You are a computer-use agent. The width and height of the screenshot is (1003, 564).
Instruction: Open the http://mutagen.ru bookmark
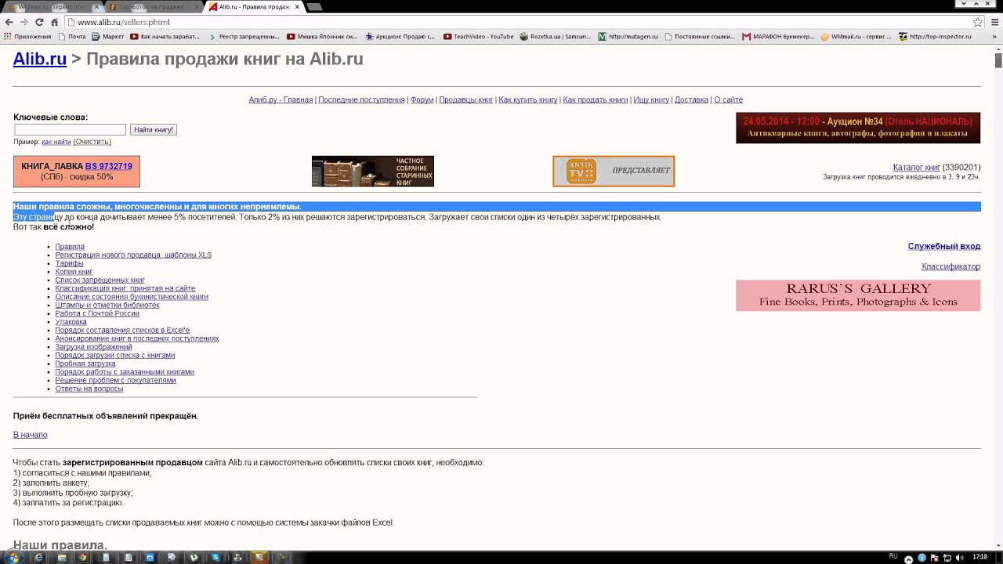pos(628,36)
